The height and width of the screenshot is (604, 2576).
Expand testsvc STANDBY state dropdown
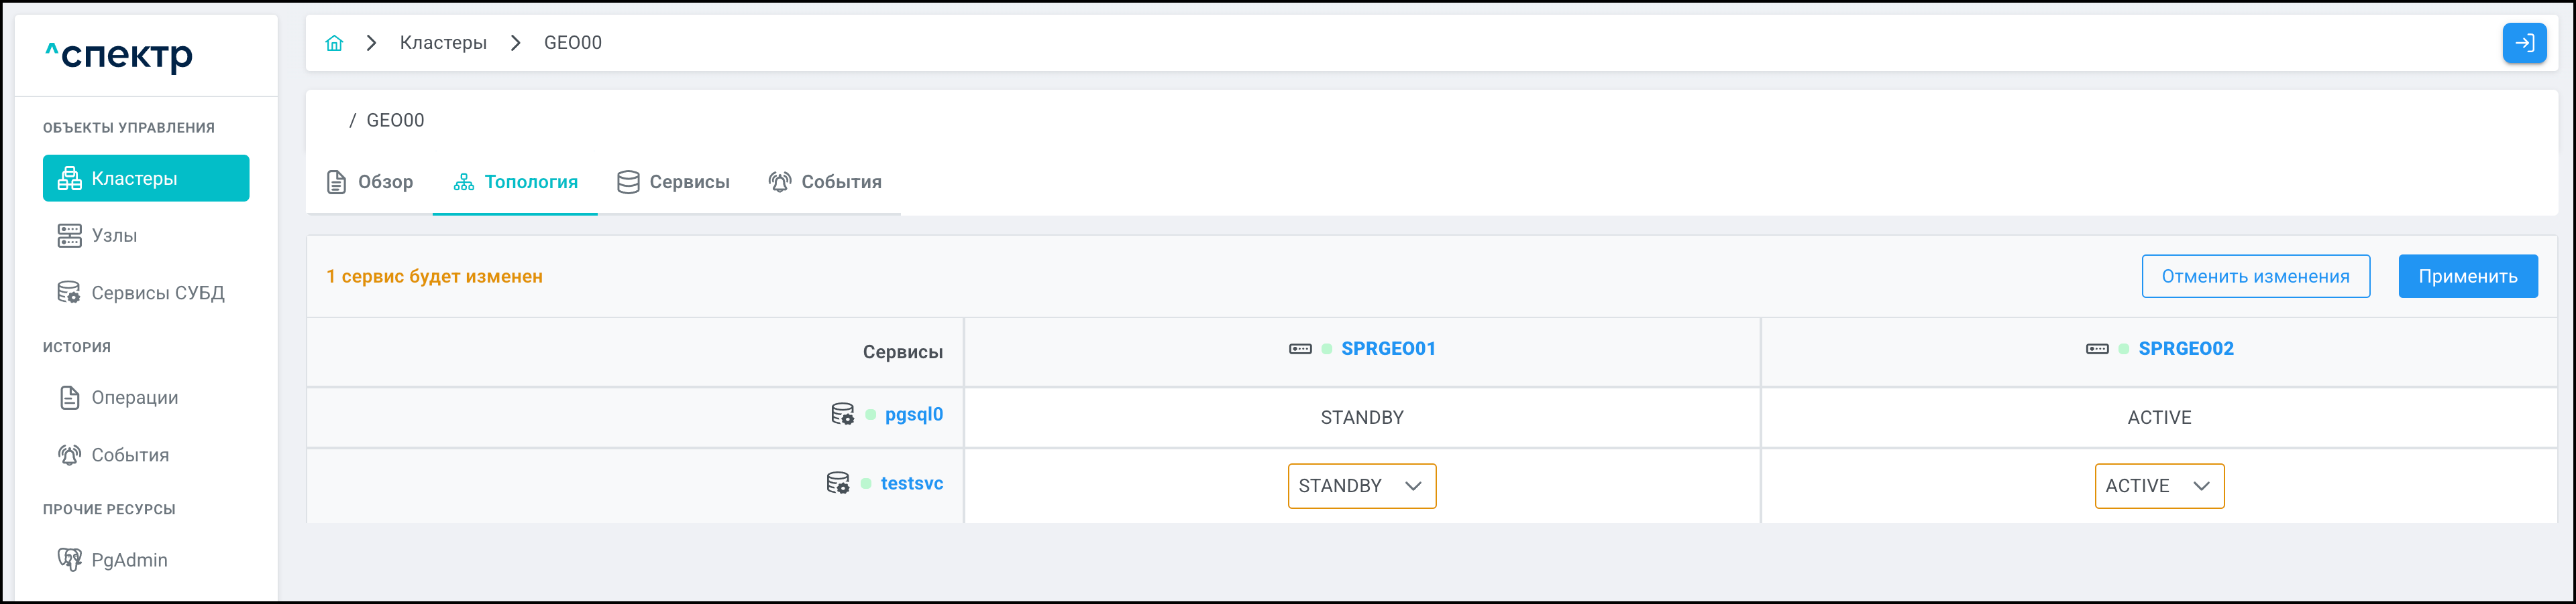coord(1361,486)
